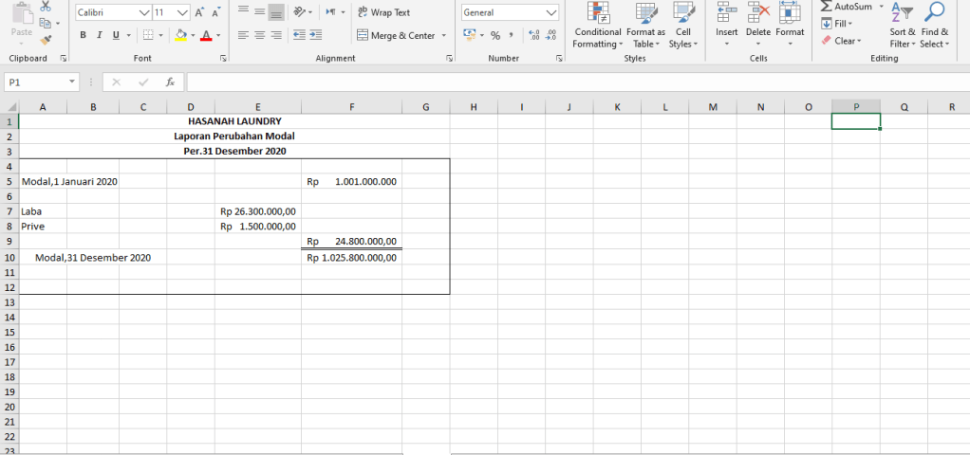Click the Cut scissors icon
Screen dimensions: 970x455
point(47,7)
